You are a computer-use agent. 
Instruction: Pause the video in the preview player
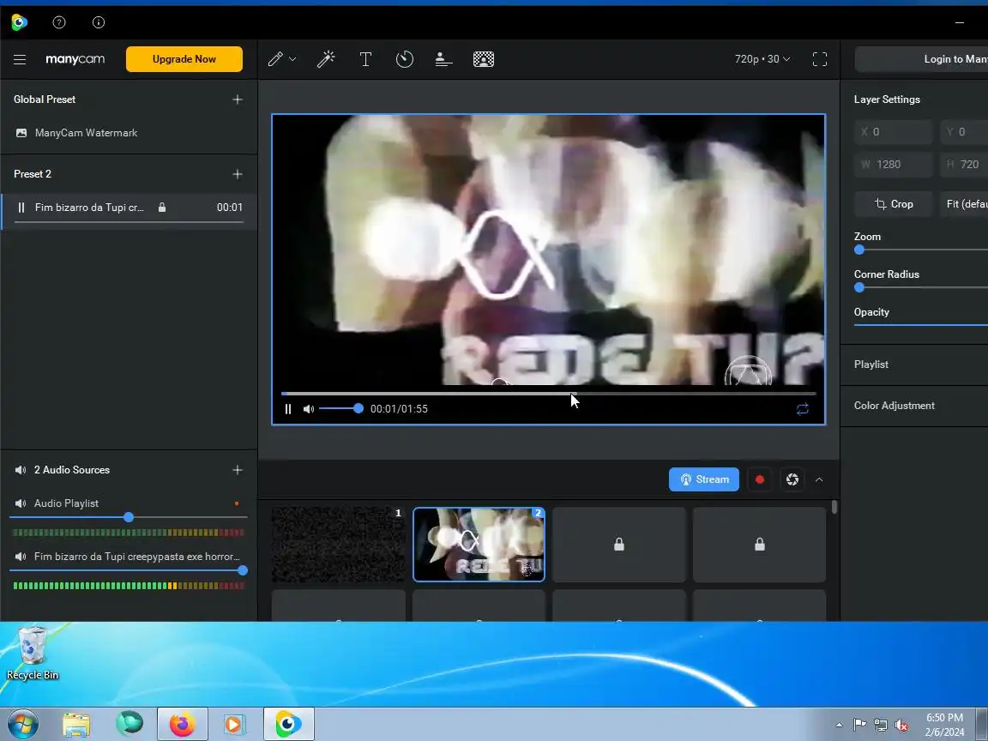[288, 409]
